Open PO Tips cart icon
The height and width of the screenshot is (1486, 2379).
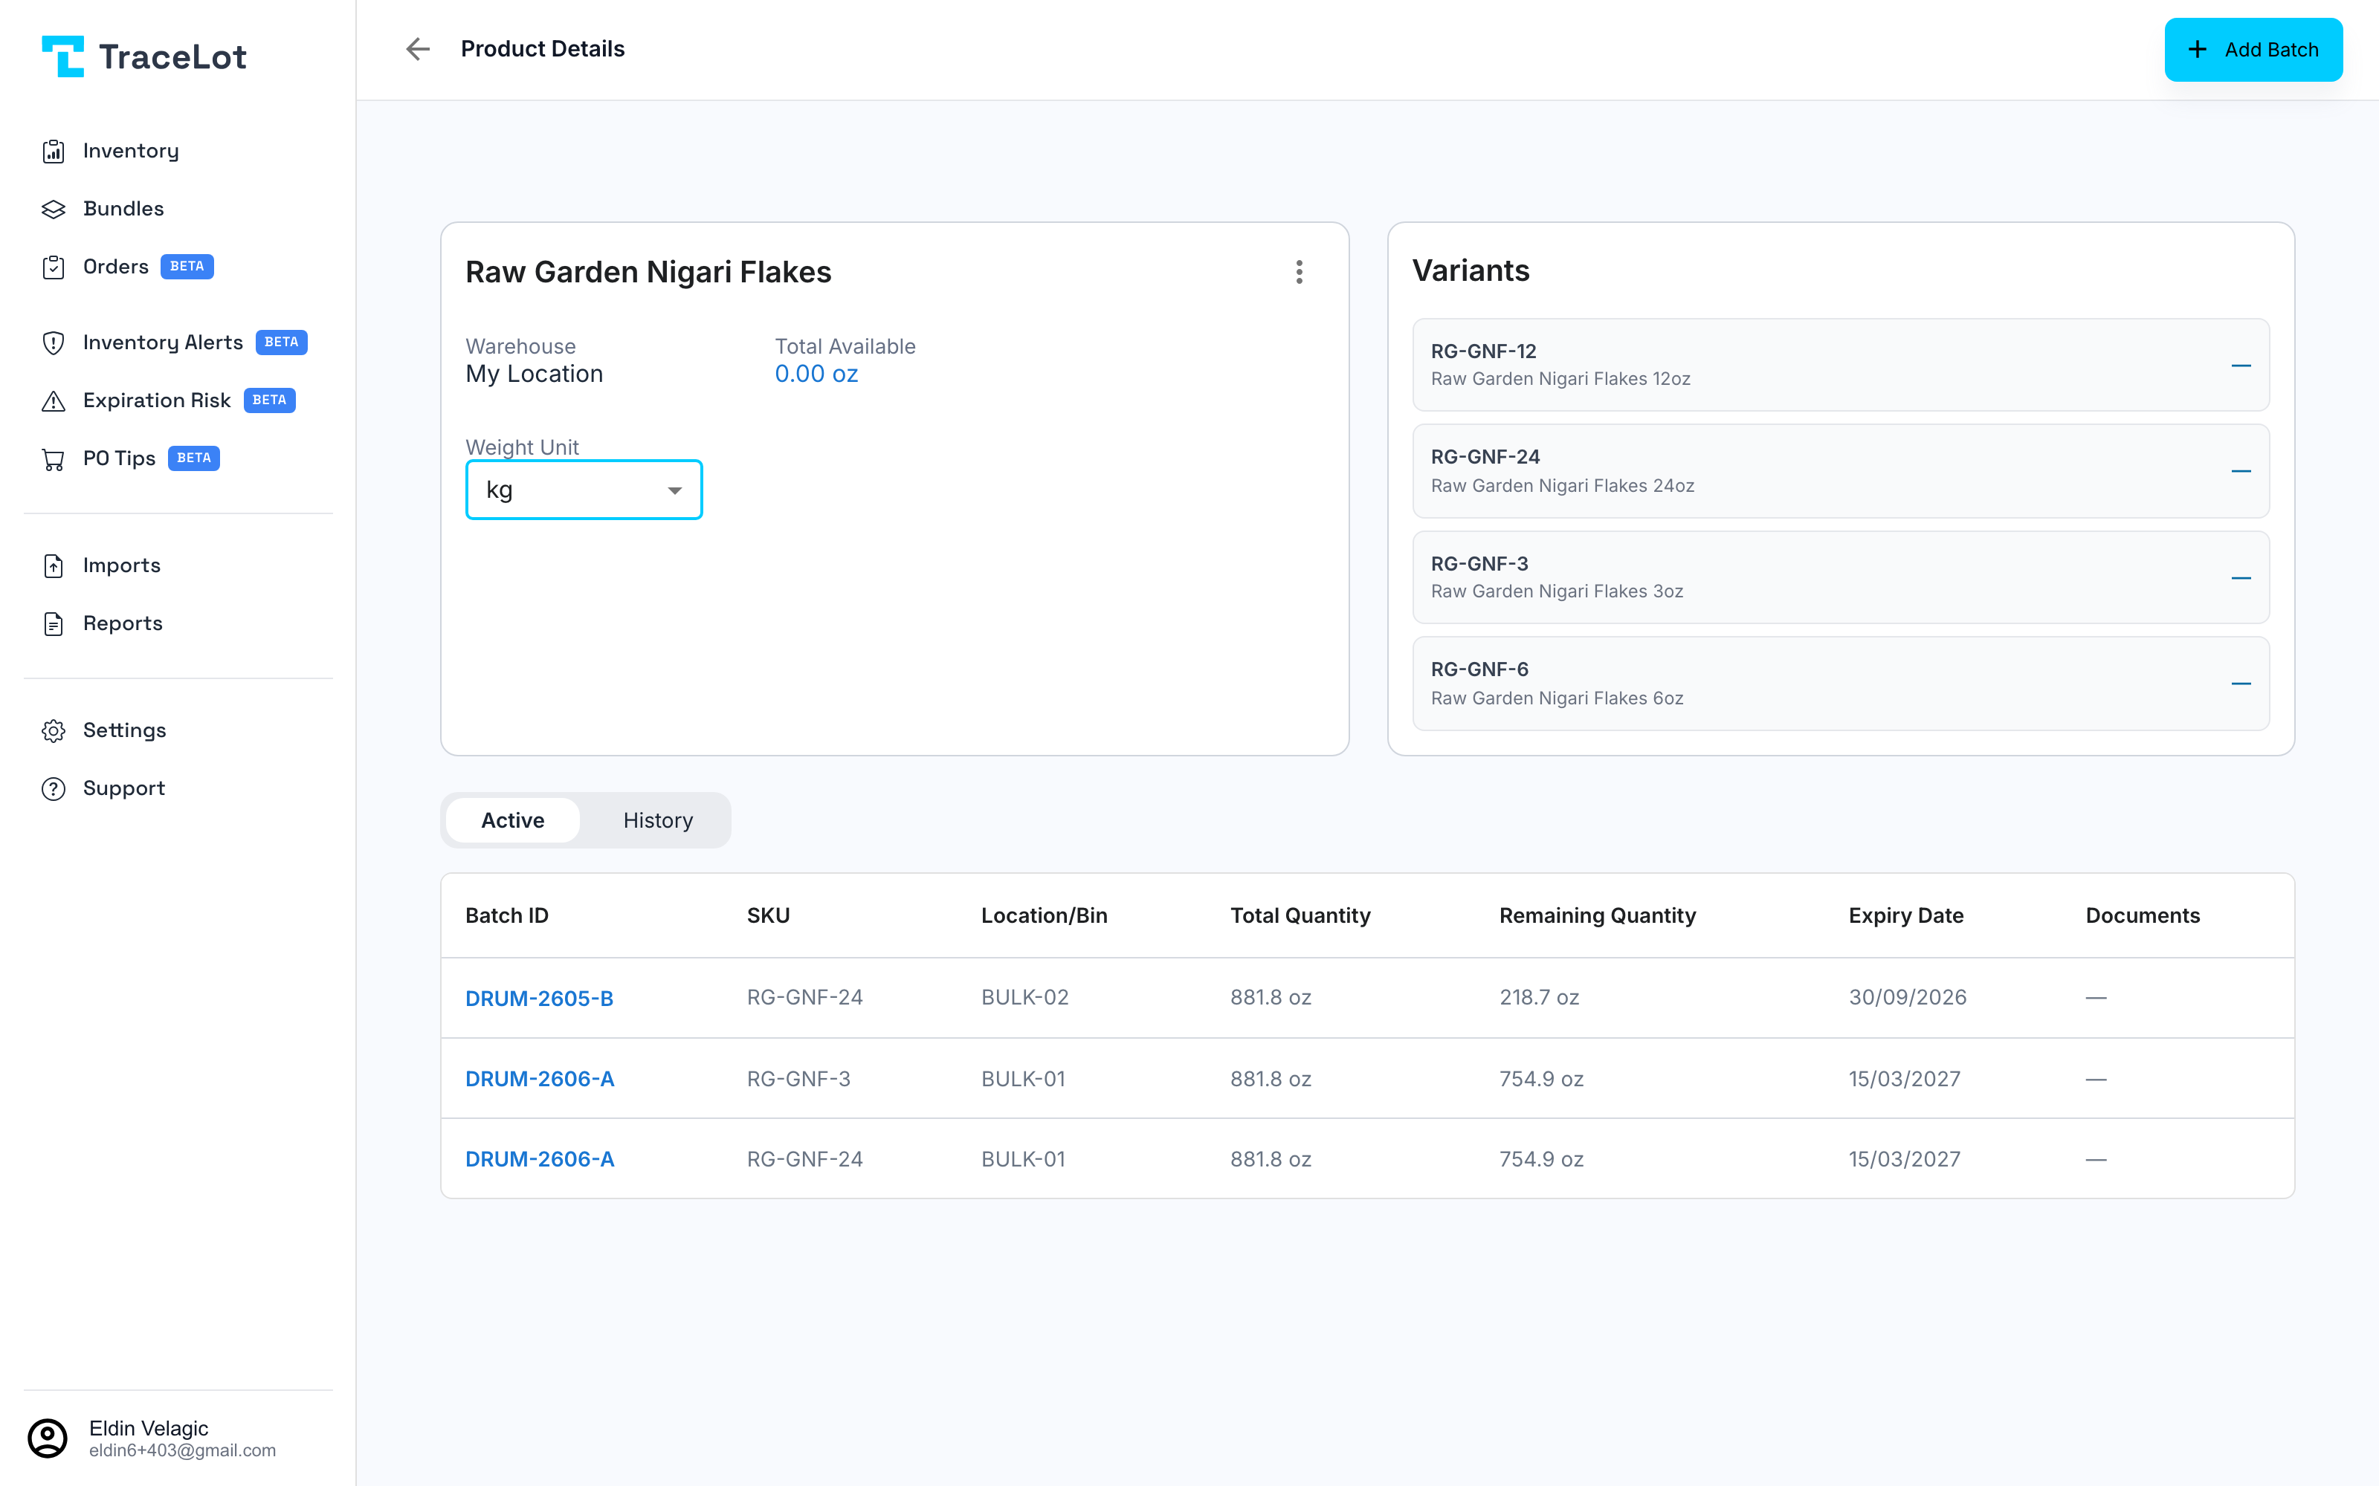53,459
